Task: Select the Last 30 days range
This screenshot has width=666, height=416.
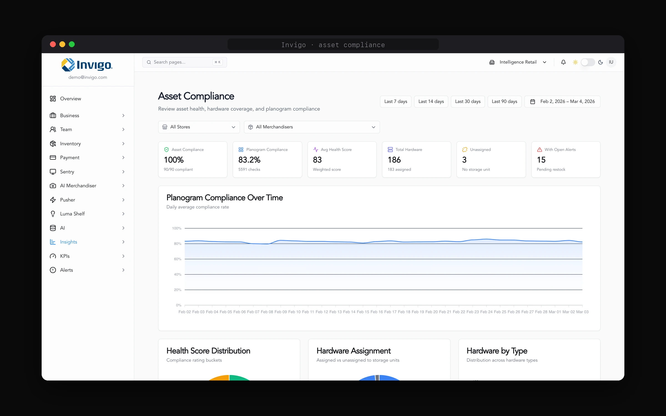Action: 468,102
